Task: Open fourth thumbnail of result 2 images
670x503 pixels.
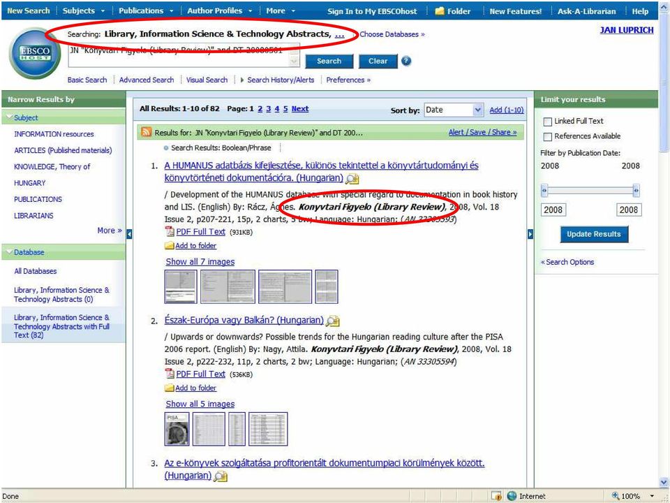Action: point(268,429)
